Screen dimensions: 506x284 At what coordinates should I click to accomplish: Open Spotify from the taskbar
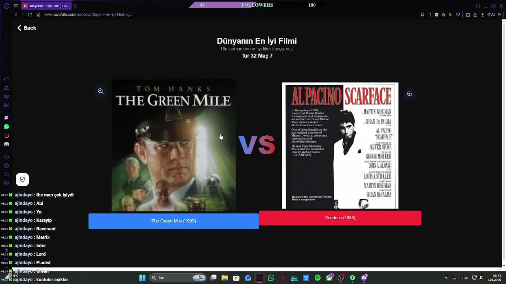317,278
